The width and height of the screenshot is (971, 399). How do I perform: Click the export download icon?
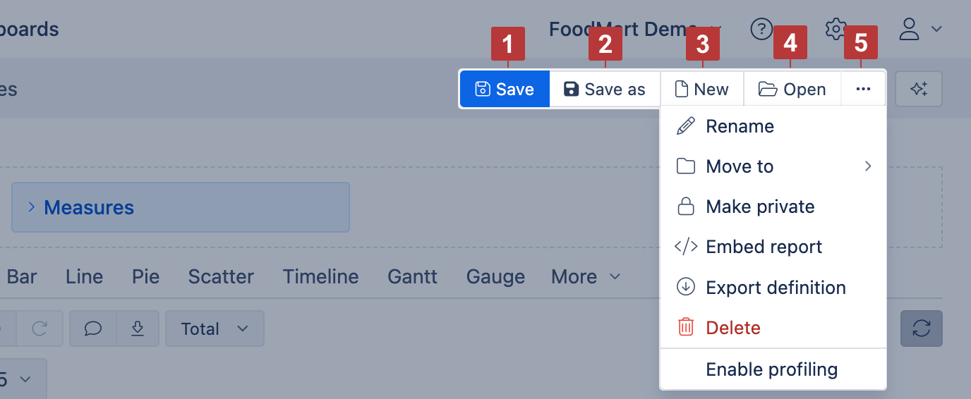[138, 329]
